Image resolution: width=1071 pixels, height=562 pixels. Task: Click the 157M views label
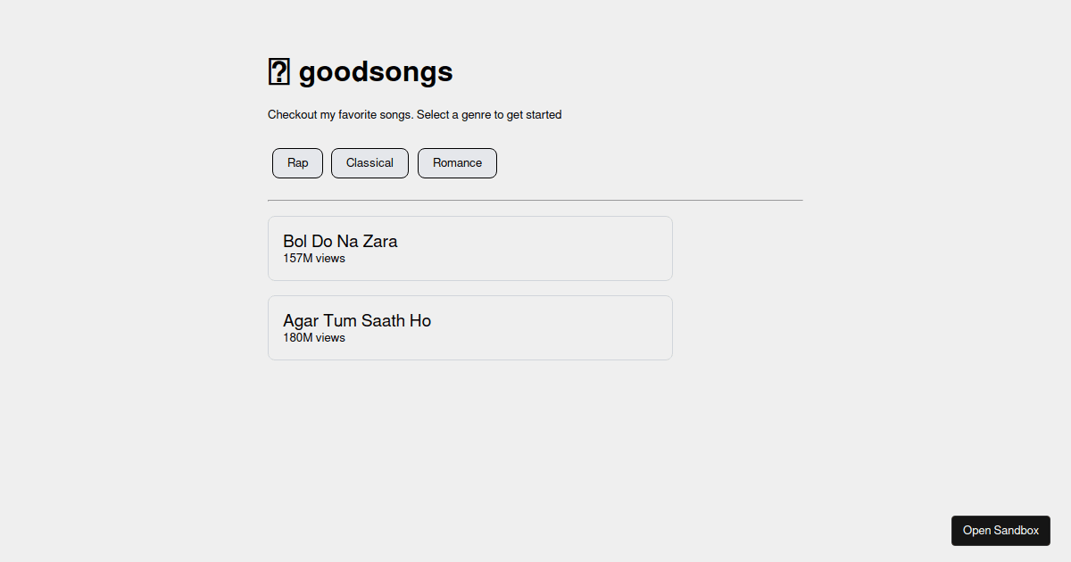coord(313,259)
